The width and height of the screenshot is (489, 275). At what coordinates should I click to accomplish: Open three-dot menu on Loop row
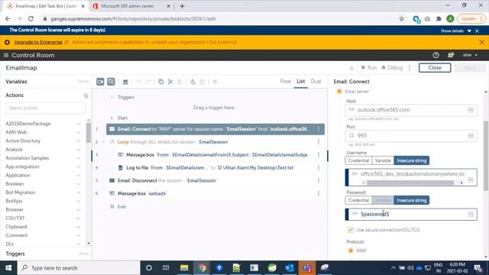(x=319, y=142)
